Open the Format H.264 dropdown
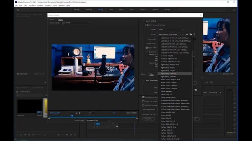This screenshot has height=141, width=252. pos(170,29)
